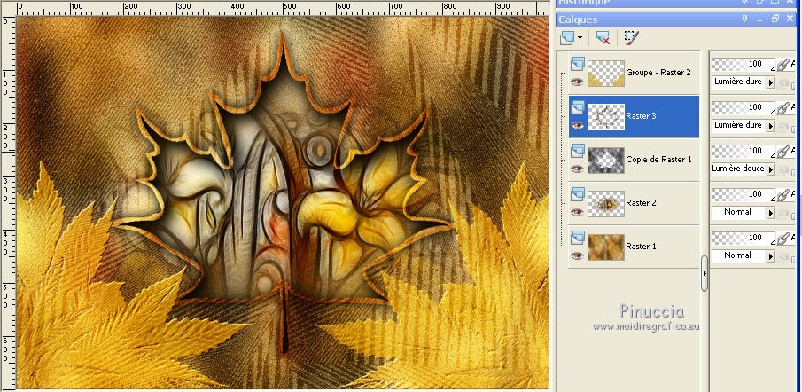Restore the Calques panel window
802x392 pixels.
[x=775, y=19]
